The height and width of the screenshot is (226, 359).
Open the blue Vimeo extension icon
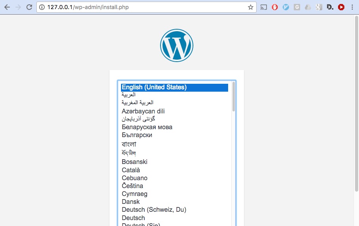(286, 8)
